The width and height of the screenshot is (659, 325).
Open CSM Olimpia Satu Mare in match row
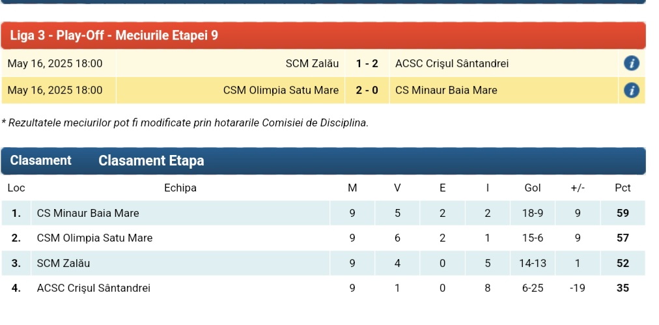pos(281,91)
